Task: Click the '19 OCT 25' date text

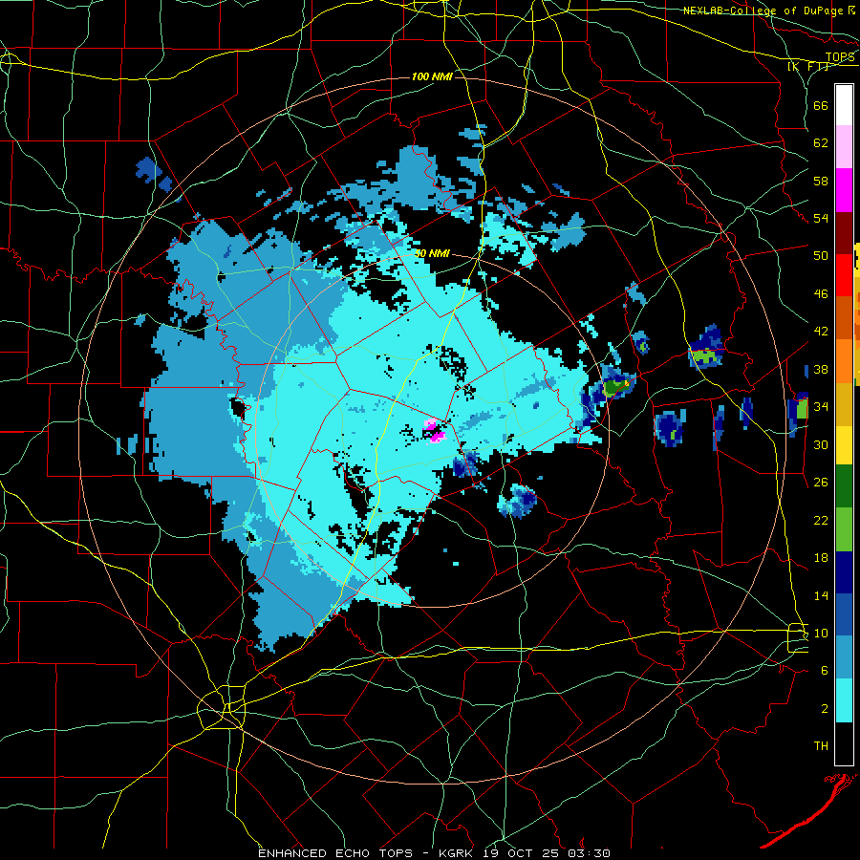Action: pyautogui.click(x=523, y=853)
